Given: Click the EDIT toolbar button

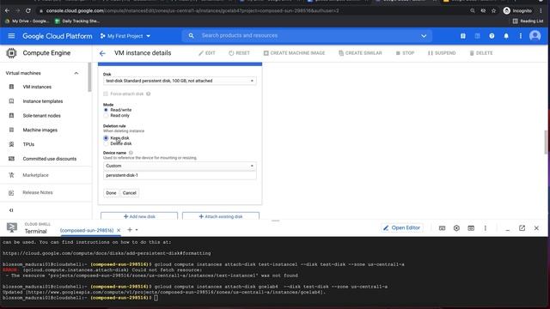Looking at the screenshot, I should [207, 53].
